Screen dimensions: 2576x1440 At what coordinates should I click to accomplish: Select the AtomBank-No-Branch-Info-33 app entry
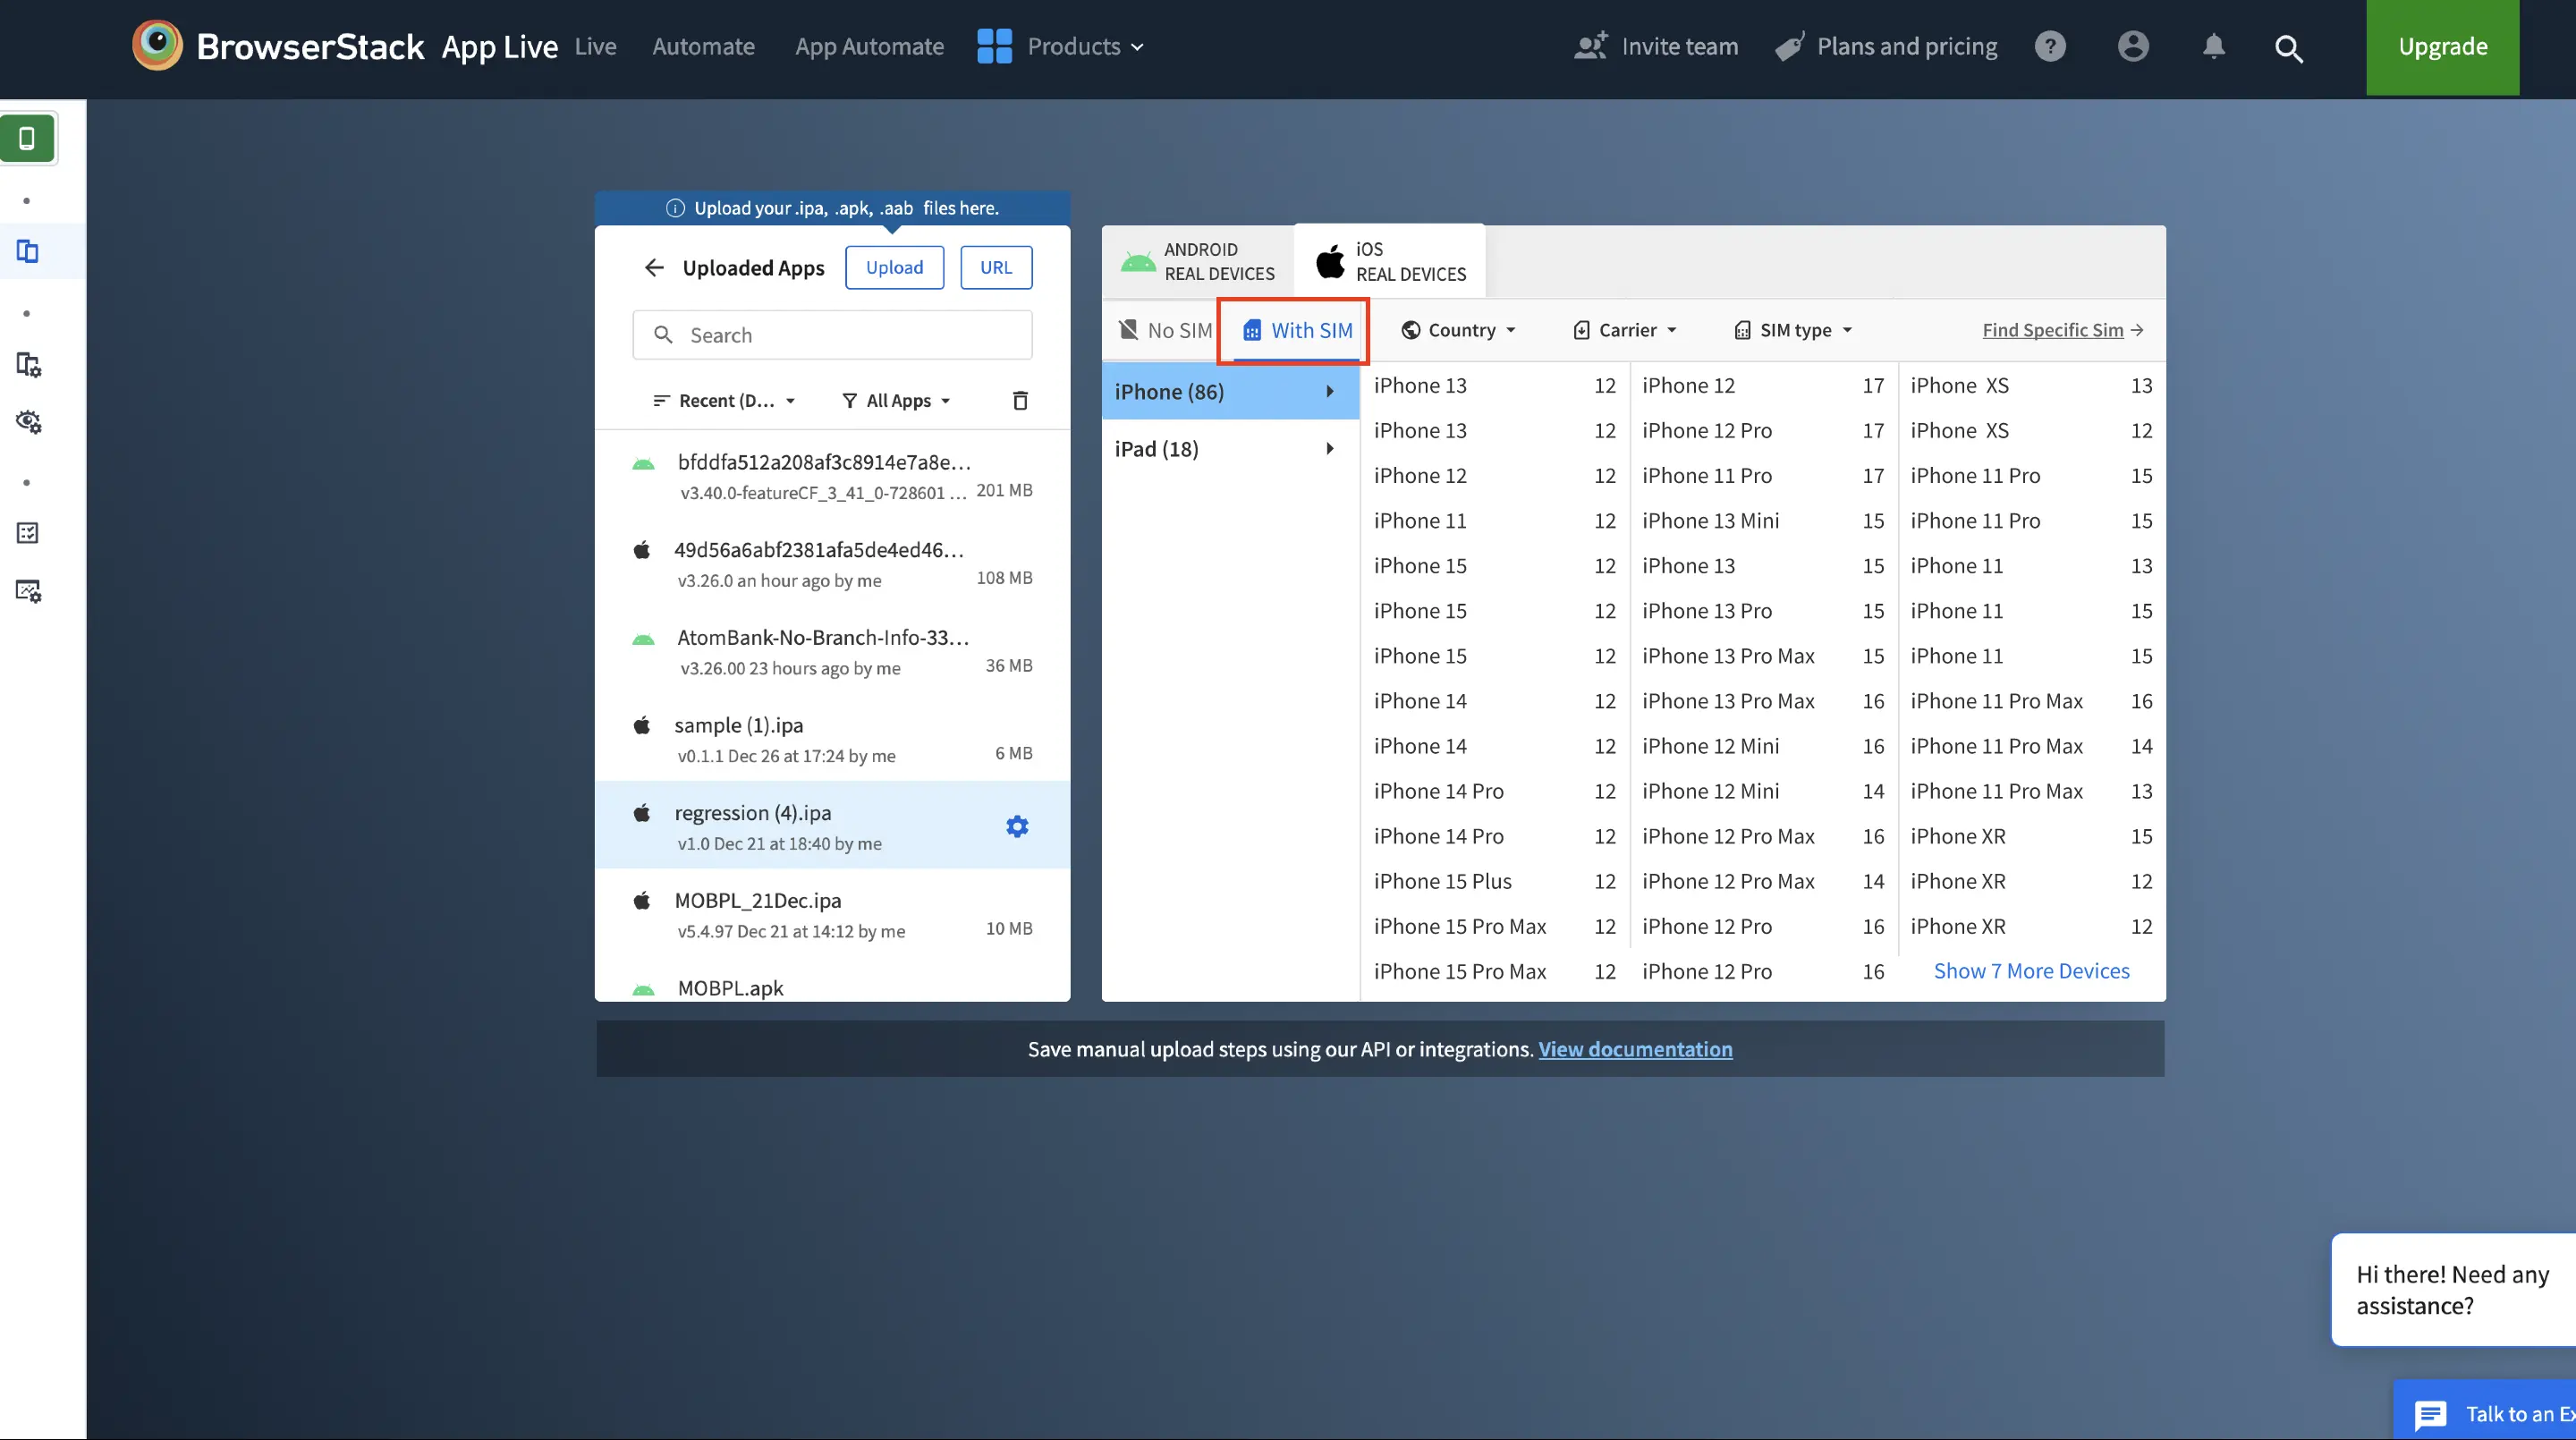tap(832, 652)
